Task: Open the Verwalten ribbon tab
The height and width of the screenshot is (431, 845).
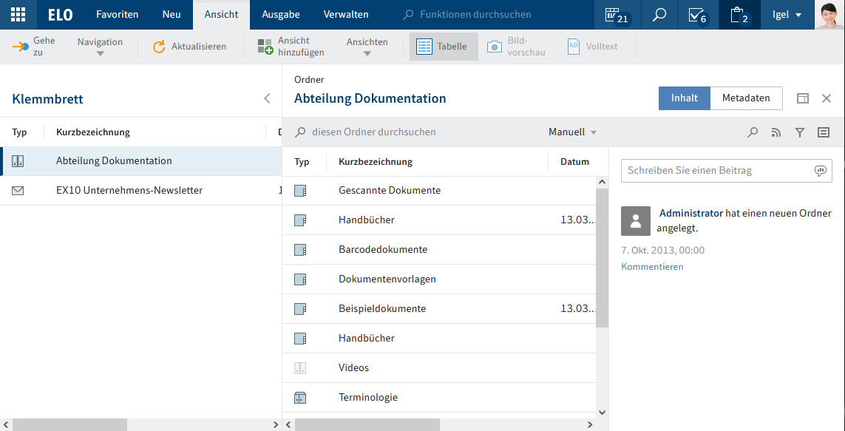Action: coord(346,15)
